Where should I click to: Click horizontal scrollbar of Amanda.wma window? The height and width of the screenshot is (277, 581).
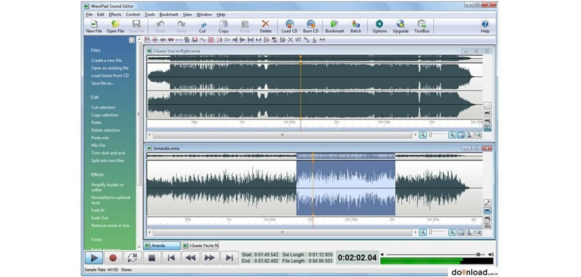tap(282, 233)
